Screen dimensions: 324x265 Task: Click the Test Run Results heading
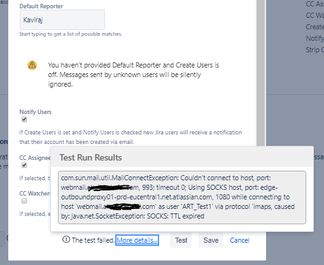pyautogui.click(x=91, y=157)
